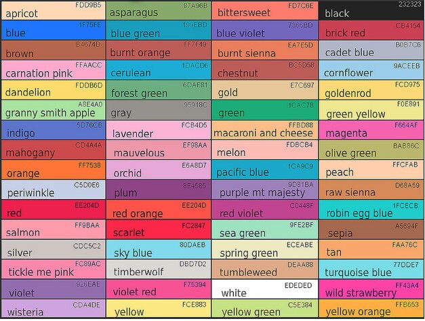Screen dimensions: 425x321
Task: Click the yellow orange swatch
Action: pos(371,309)
